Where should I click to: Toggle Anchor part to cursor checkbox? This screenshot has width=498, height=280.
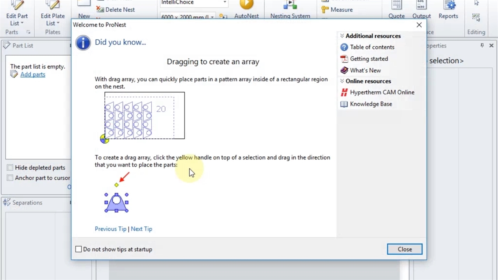click(x=10, y=178)
